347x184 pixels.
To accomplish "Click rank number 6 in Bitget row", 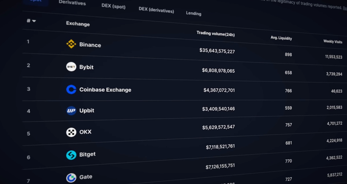I will [28, 157].
